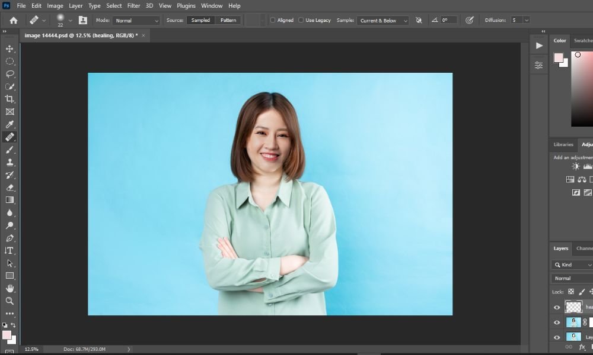The height and width of the screenshot is (355, 593).
Task: Swap foreground and background colors
Action: [13, 325]
